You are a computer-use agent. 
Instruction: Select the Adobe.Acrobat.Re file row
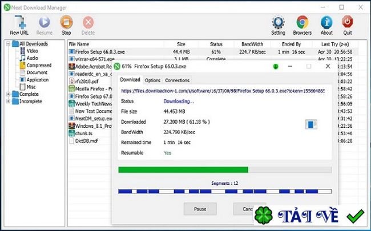pos(90,67)
